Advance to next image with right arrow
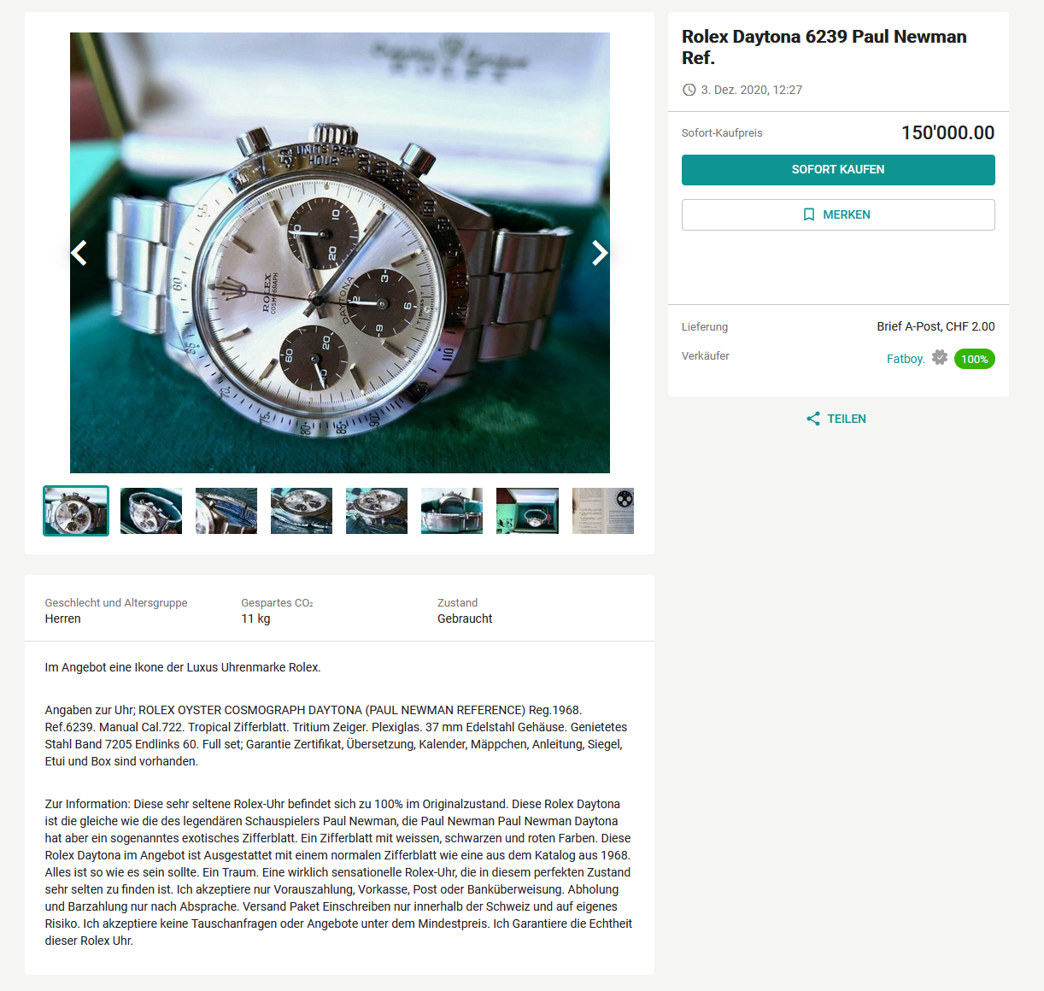 pyautogui.click(x=600, y=253)
